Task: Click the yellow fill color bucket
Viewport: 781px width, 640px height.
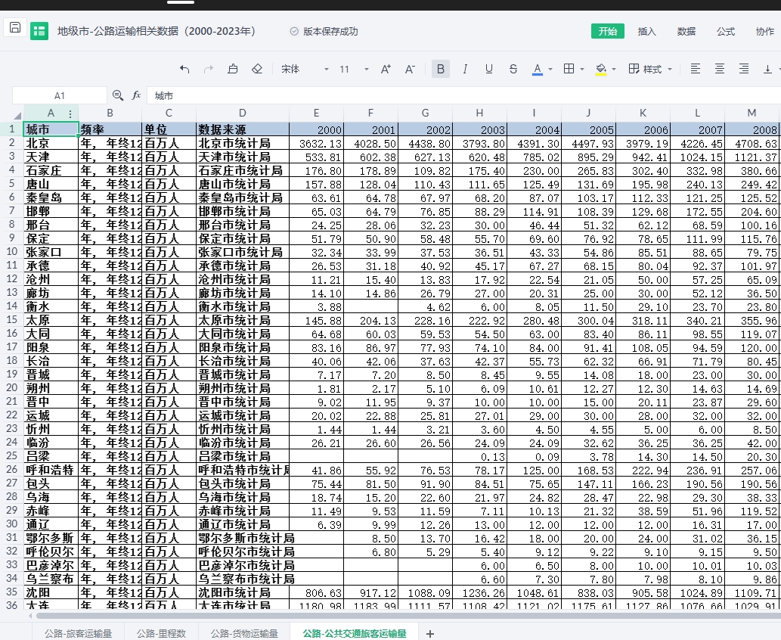Action: click(x=601, y=69)
